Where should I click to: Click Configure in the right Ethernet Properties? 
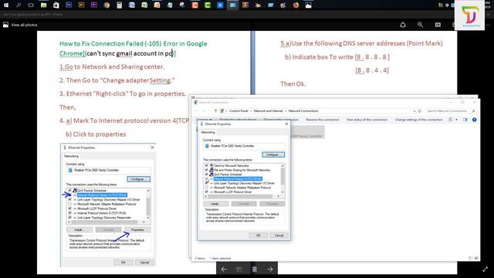272,154
